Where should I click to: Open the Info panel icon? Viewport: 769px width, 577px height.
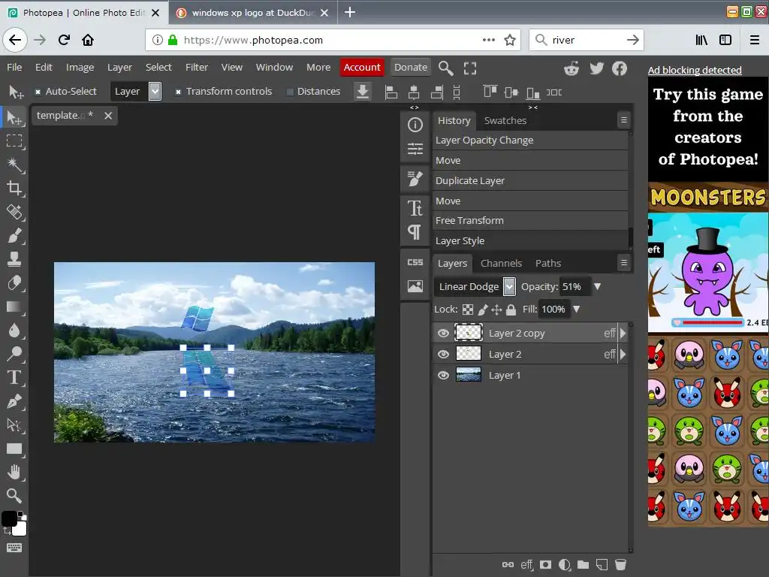point(415,125)
